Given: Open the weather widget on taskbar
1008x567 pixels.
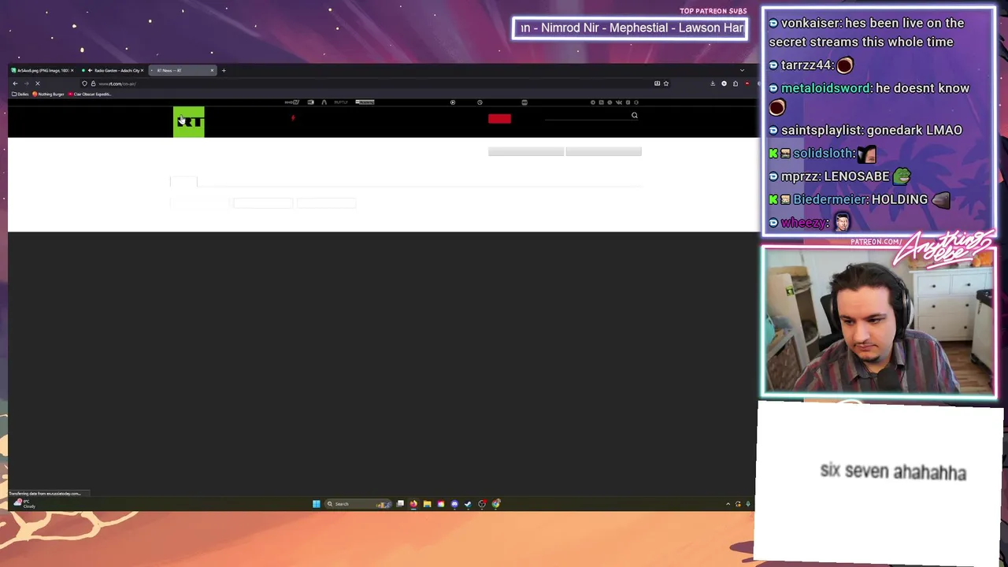Looking at the screenshot, I should pyautogui.click(x=25, y=503).
